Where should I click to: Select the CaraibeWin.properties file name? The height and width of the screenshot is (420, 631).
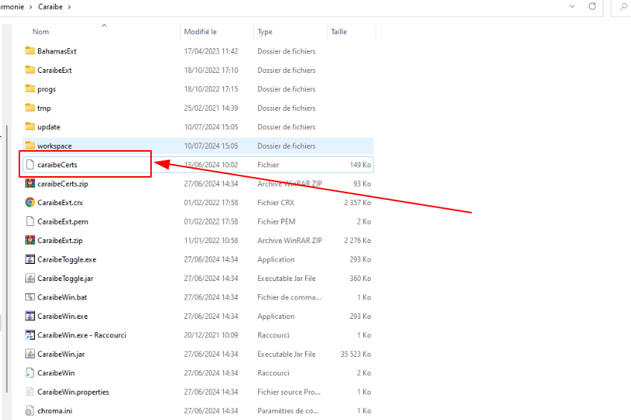[x=73, y=392]
